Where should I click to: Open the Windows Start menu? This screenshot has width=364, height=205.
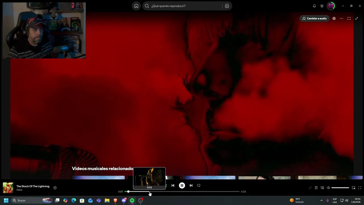(6, 200)
